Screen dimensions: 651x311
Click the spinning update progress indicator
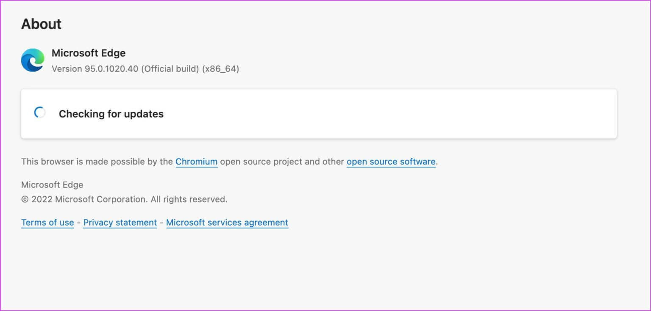[40, 113]
